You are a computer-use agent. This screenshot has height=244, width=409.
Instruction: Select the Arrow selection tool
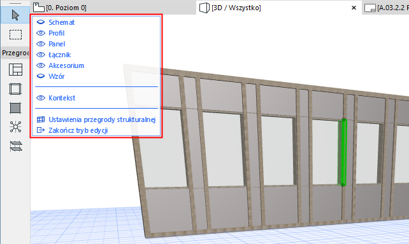[15, 15]
